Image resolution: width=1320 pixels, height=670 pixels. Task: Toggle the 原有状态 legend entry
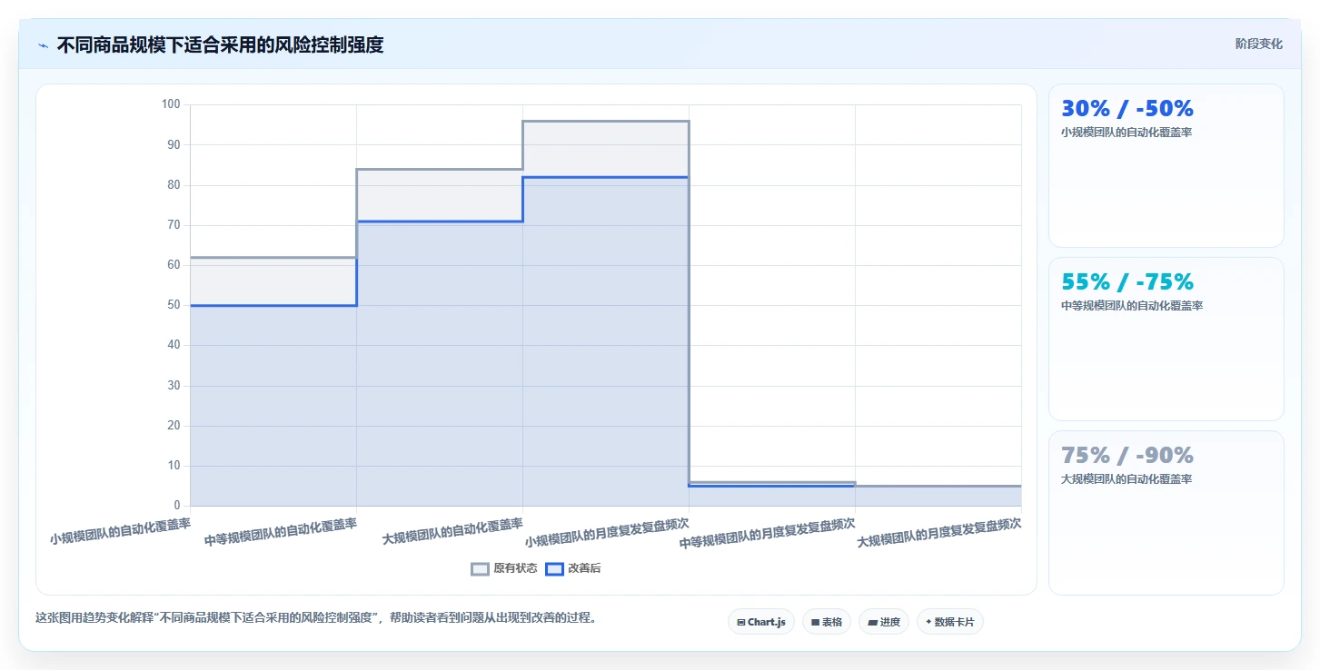coord(504,568)
